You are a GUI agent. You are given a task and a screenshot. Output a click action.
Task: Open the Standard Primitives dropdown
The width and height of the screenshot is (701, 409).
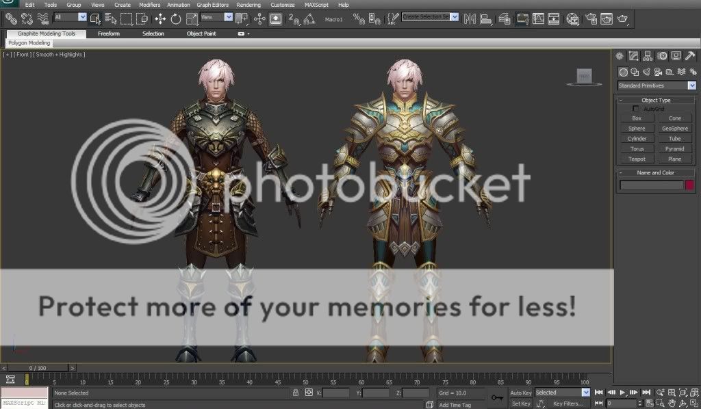pyautogui.click(x=656, y=85)
